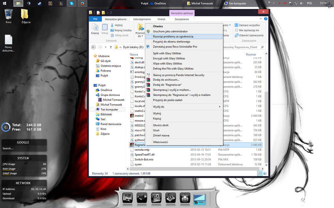The height and width of the screenshot is (208, 334).
Task: Switch to large thumbnails view icon
Action: (x=265, y=174)
